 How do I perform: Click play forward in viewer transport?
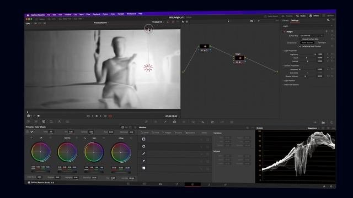100,116
